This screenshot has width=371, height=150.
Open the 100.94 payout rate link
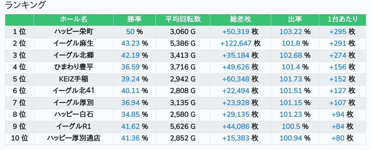pyautogui.click(x=291, y=138)
